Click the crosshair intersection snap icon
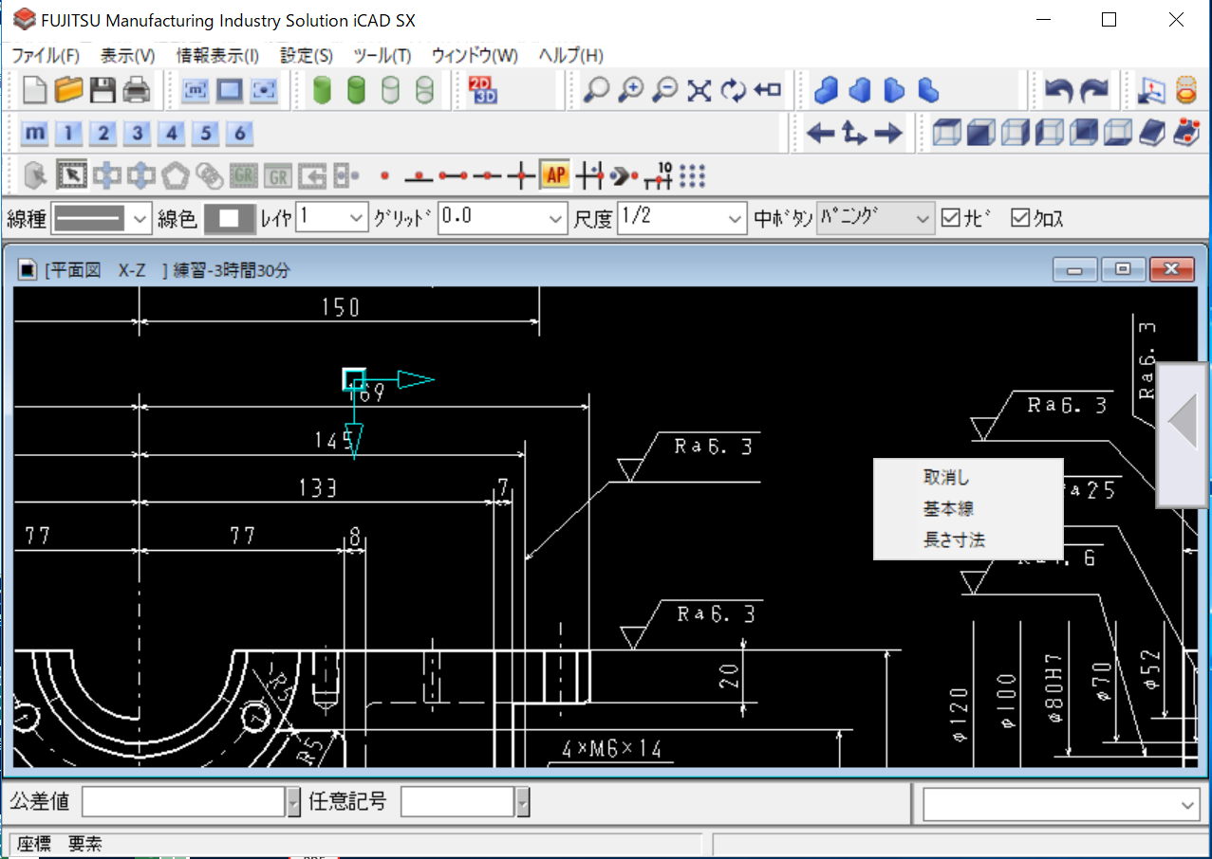This screenshot has height=859, width=1212. pos(521,175)
